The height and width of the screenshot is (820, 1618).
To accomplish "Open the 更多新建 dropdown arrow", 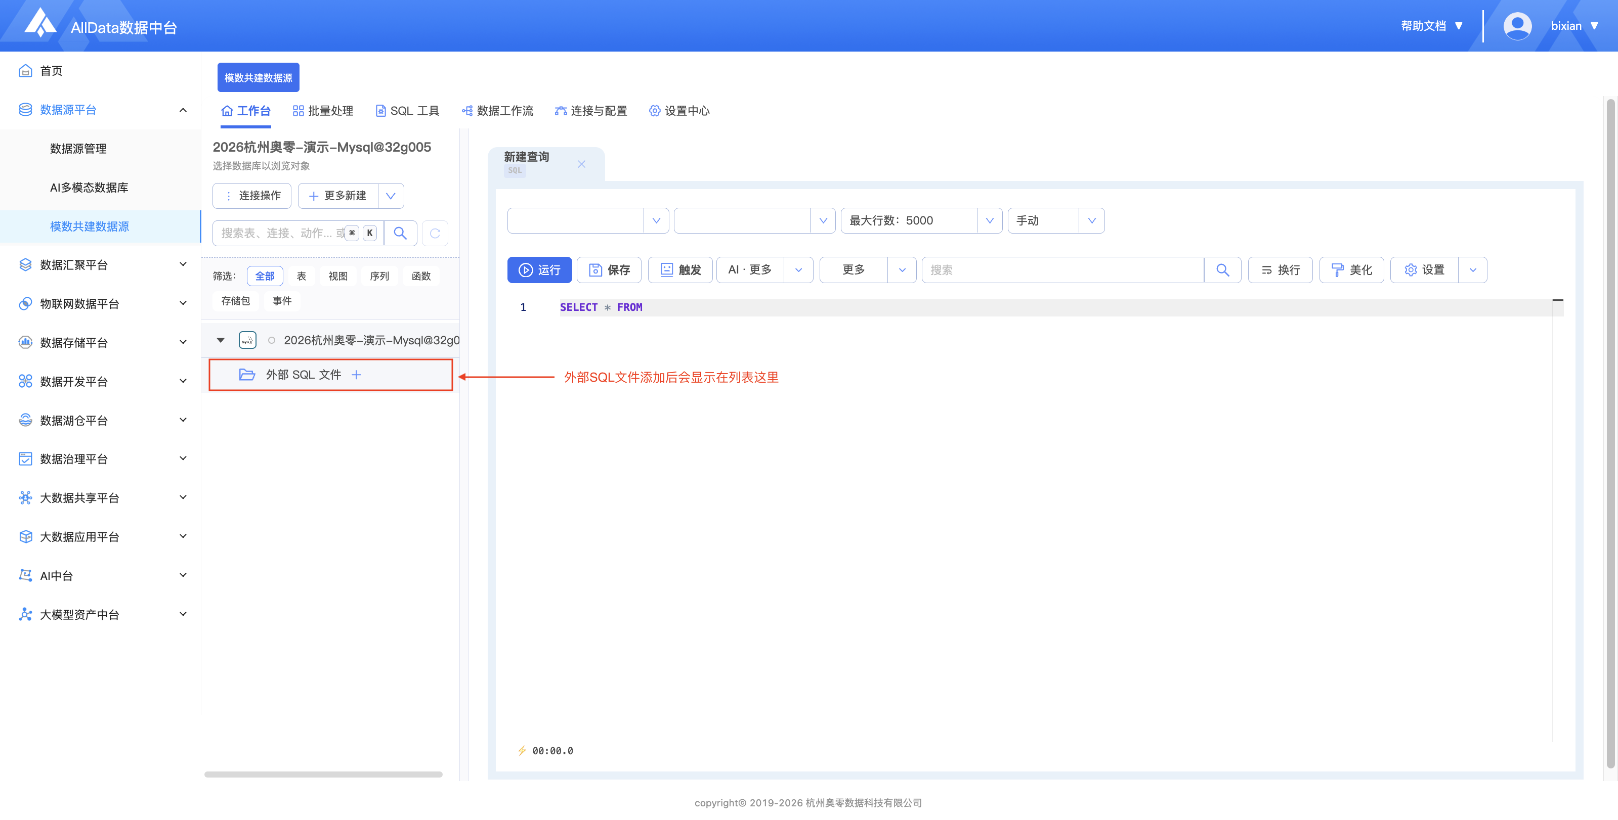I will [391, 196].
